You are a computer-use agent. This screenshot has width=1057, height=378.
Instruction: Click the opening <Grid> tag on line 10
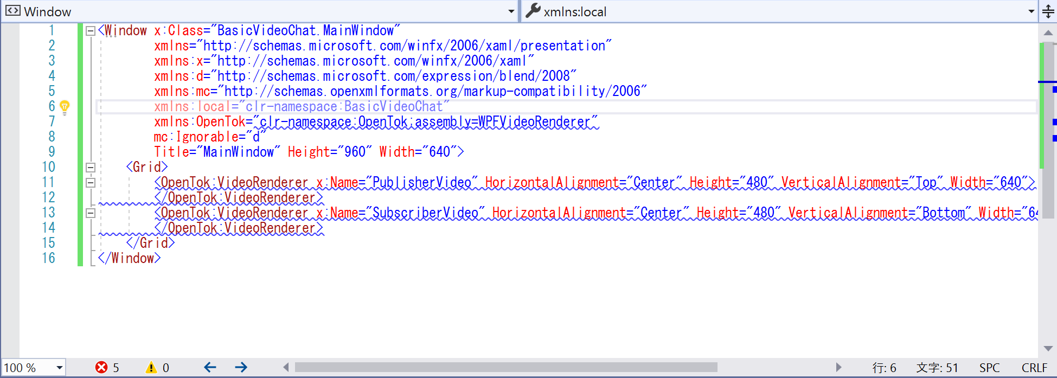[147, 168]
